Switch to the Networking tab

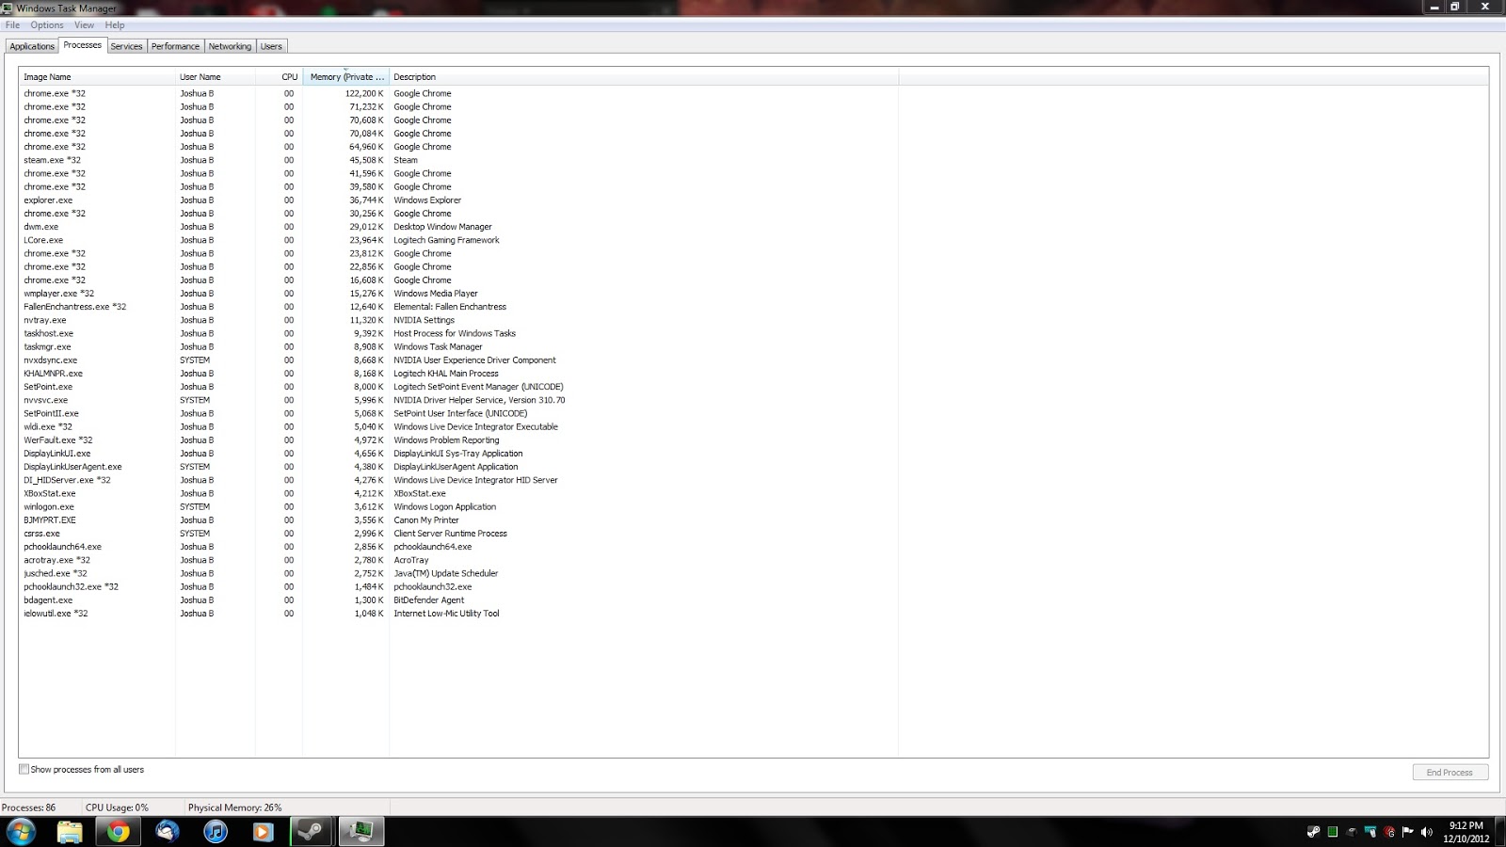point(230,46)
